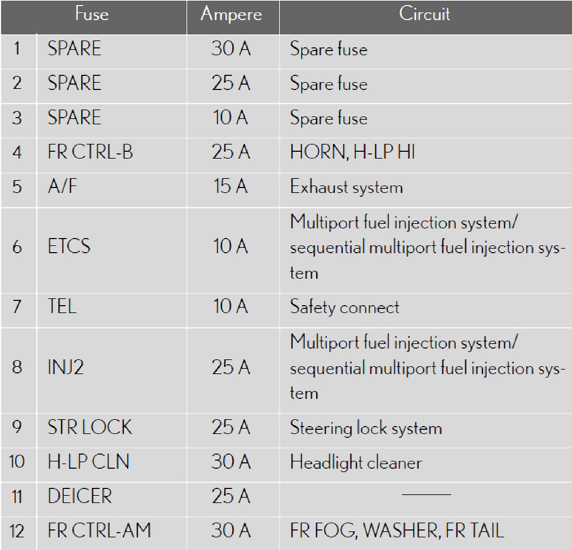Select the ETCS fuse name
The height and width of the screenshot is (550, 572).
click(69, 246)
